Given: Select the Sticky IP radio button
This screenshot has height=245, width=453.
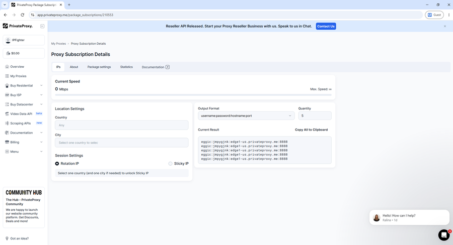Looking at the screenshot, I should click(x=171, y=164).
